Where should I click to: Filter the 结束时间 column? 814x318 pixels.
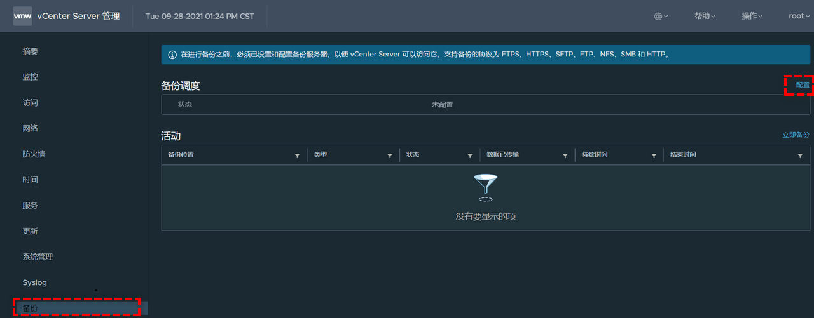(800, 156)
